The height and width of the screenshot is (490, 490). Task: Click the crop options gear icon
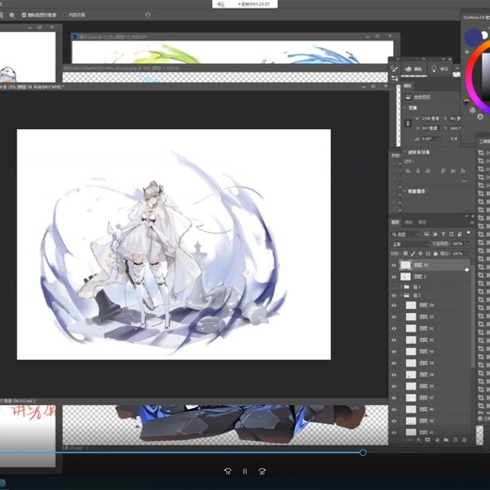[12, 15]
